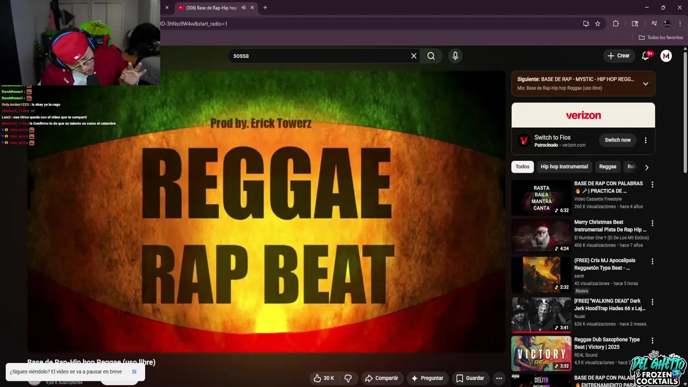
Task: Open Reggae Dub Saxophone Victory thumbnail
Action: point(541,354)
